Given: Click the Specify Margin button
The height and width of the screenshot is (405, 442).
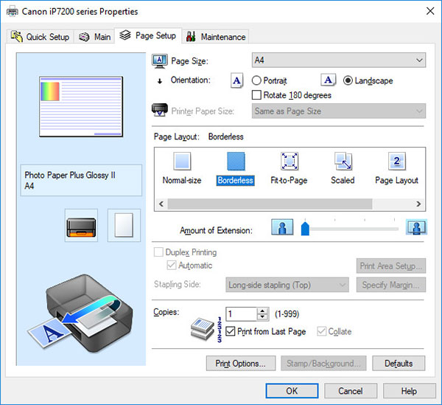Looking at the screenshot, I should [391, 285].
